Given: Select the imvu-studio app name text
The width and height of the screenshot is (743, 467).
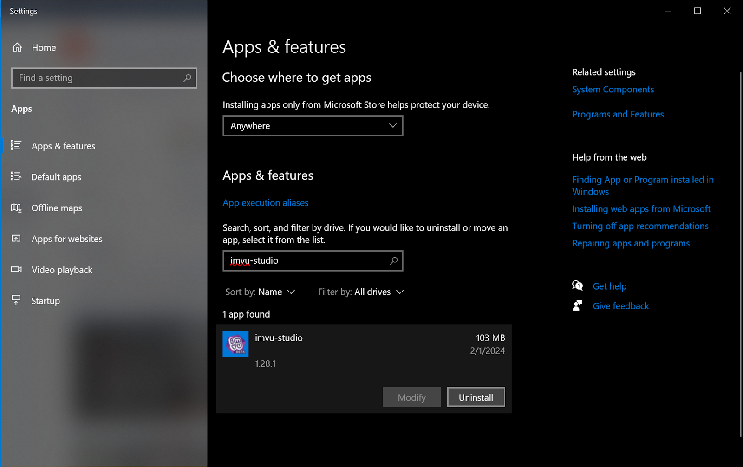Looking at the screenshot, I should (x=279, y=338).
